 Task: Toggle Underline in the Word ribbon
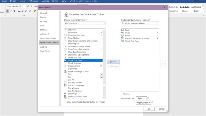pos(14,11)
